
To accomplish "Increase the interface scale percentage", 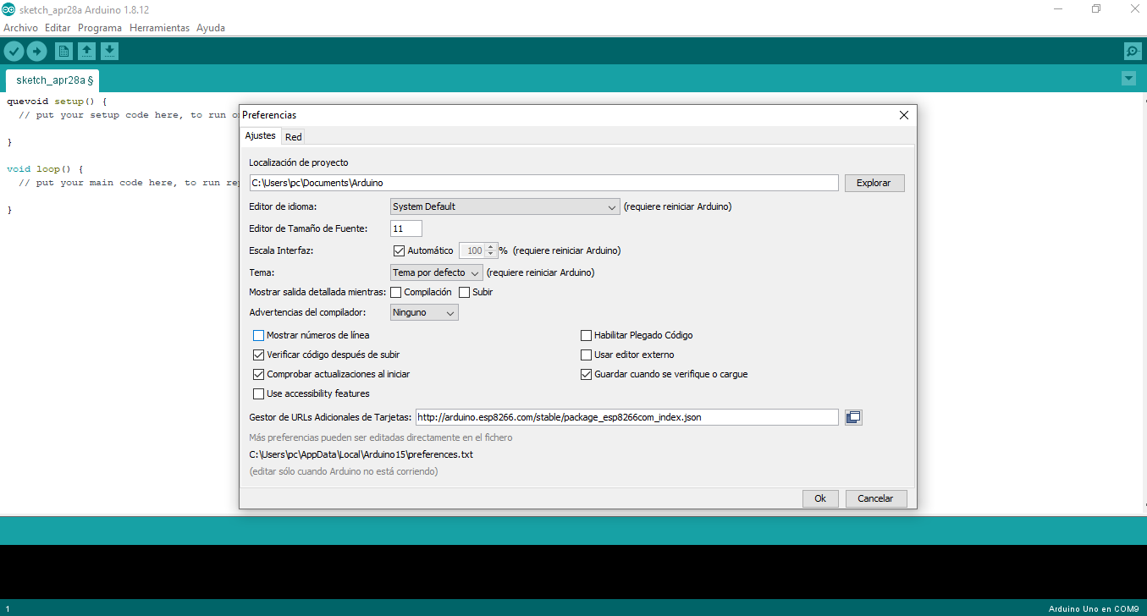I will click(491, 247).
